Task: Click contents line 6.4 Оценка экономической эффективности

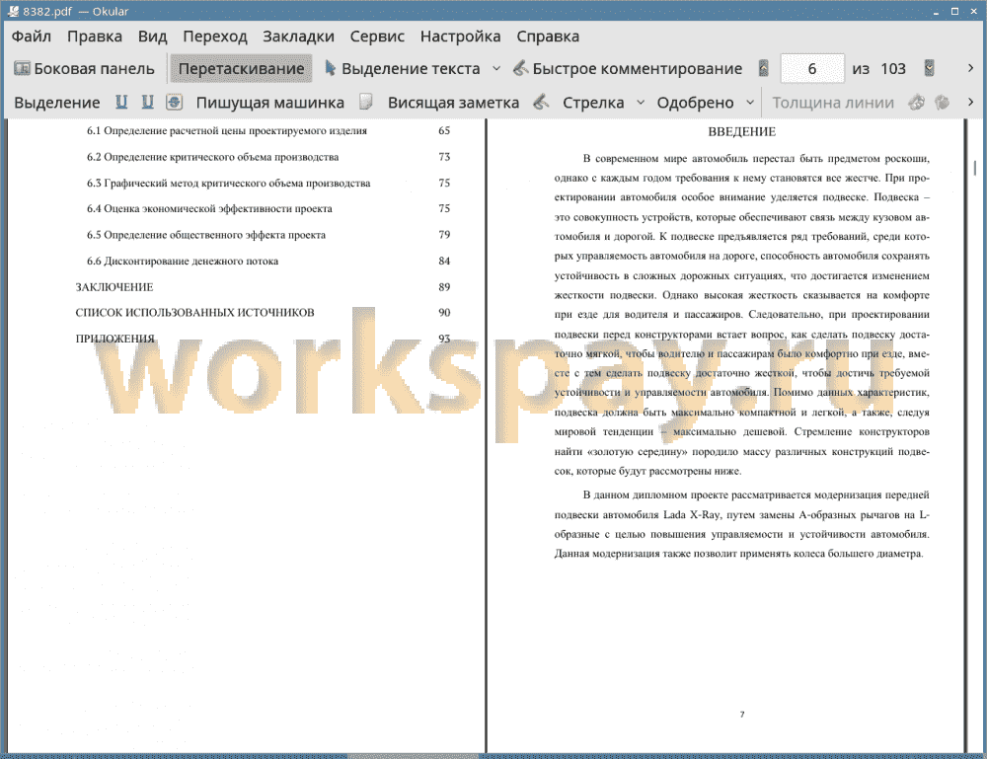Action: tap(209, 209)
